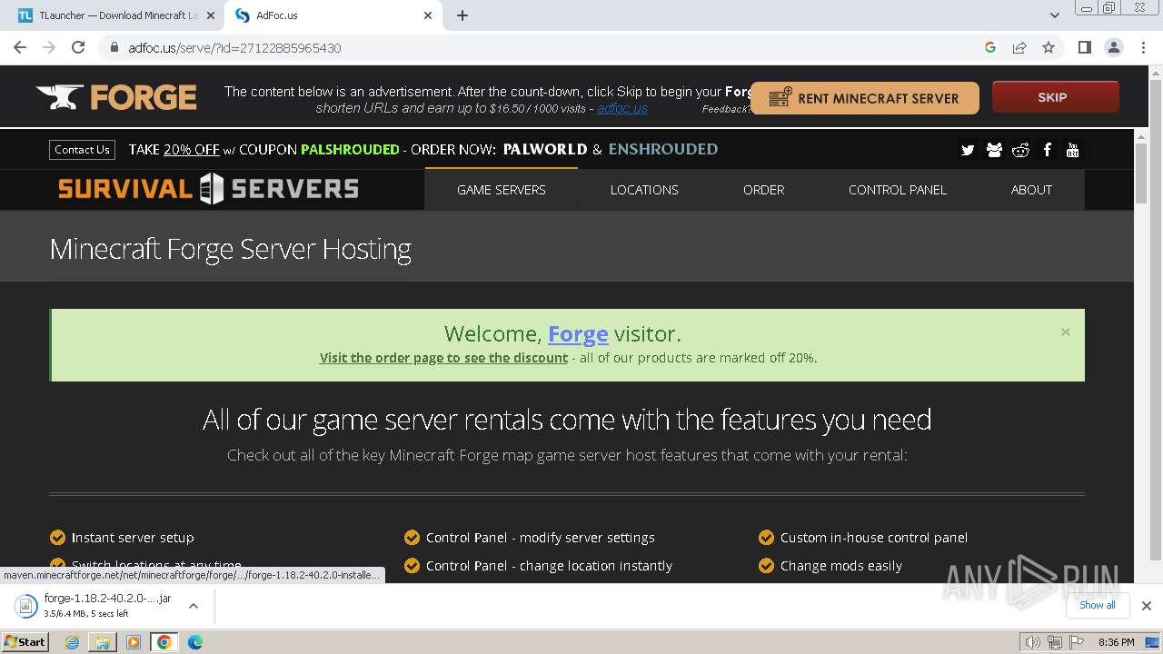
Task: Close the AdFoc.us tab
Action: 428,15
